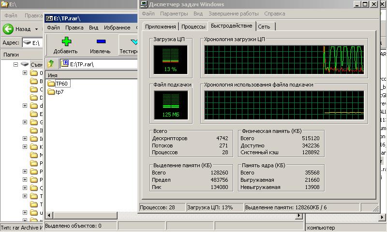Click the up-one-level folder icon in 7-Zip
The height and width of the screenshot is (232, 387).
(51, 63)
